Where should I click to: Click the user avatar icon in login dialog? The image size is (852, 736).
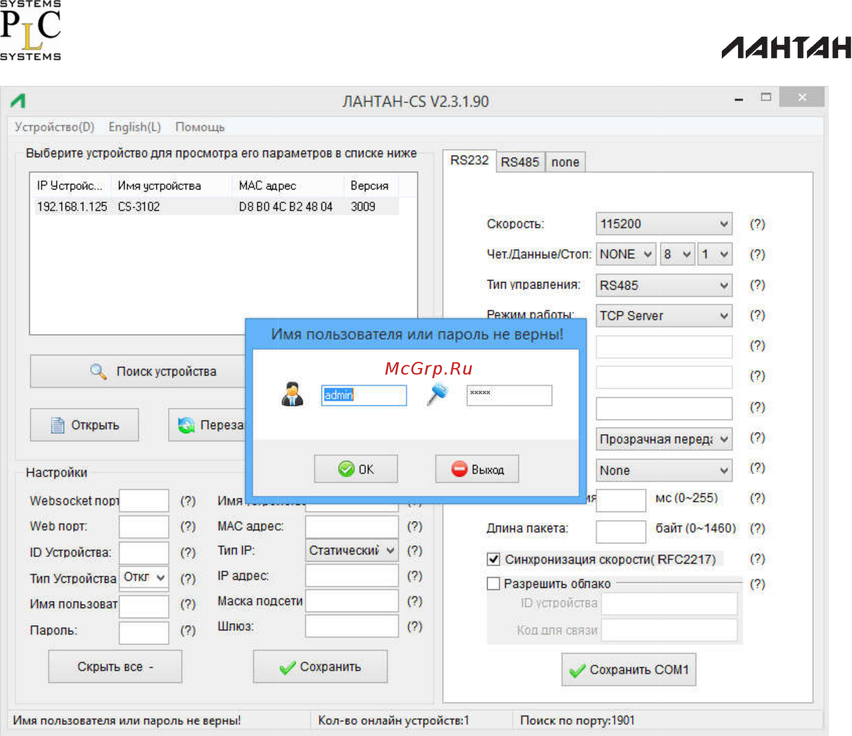click(292, 394)
